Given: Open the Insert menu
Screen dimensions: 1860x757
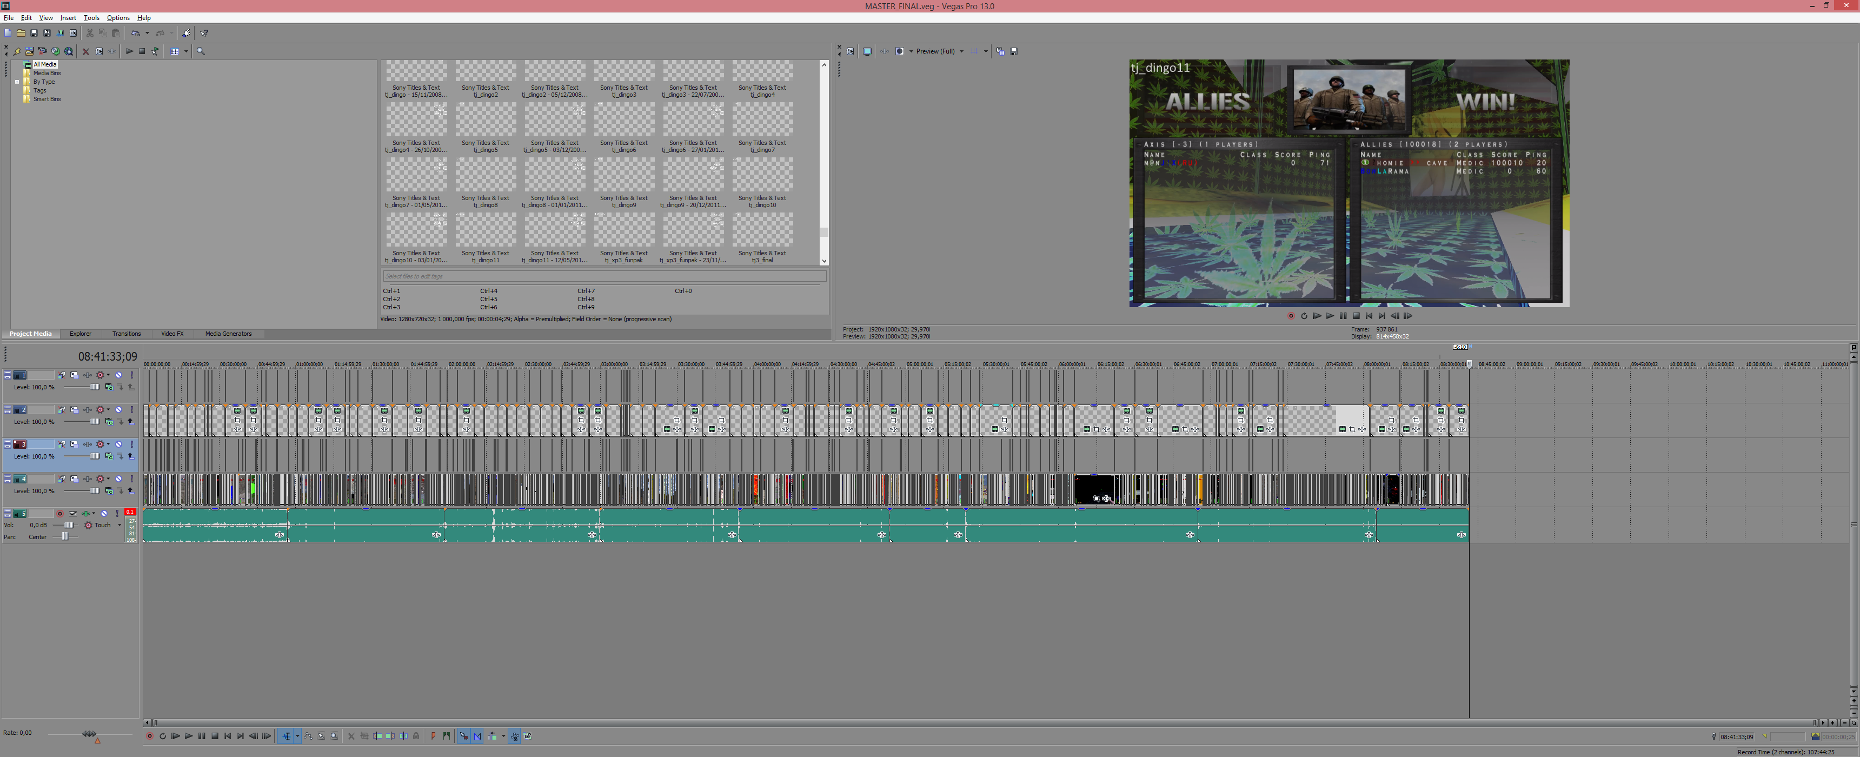Looking at the screenshot, I should (68, 18).
